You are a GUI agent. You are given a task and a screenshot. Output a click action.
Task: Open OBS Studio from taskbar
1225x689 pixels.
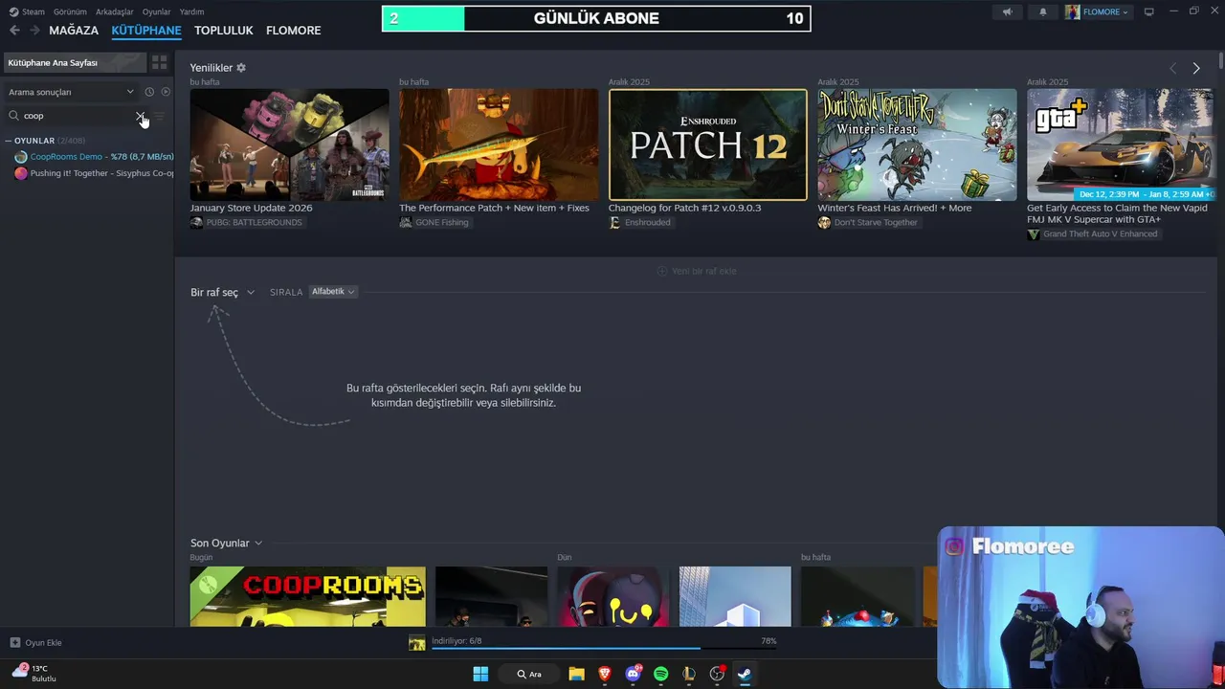pos(717,674)
